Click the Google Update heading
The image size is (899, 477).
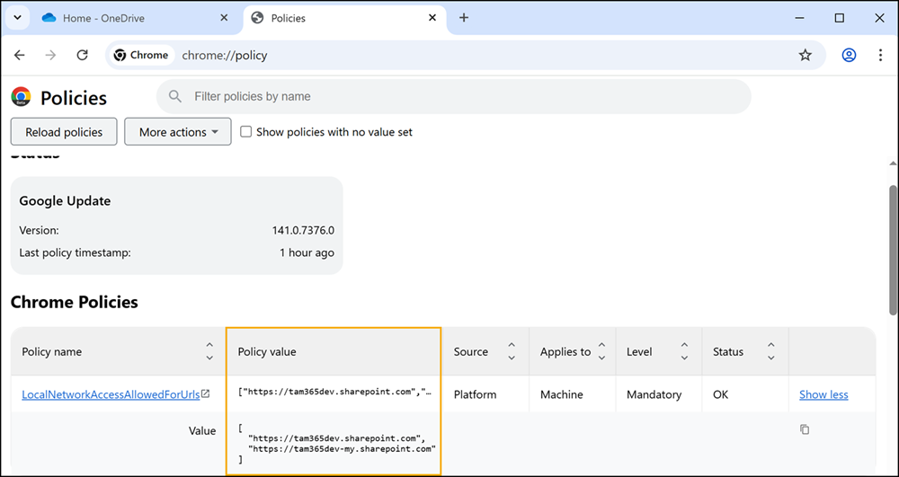pos(65,201)
